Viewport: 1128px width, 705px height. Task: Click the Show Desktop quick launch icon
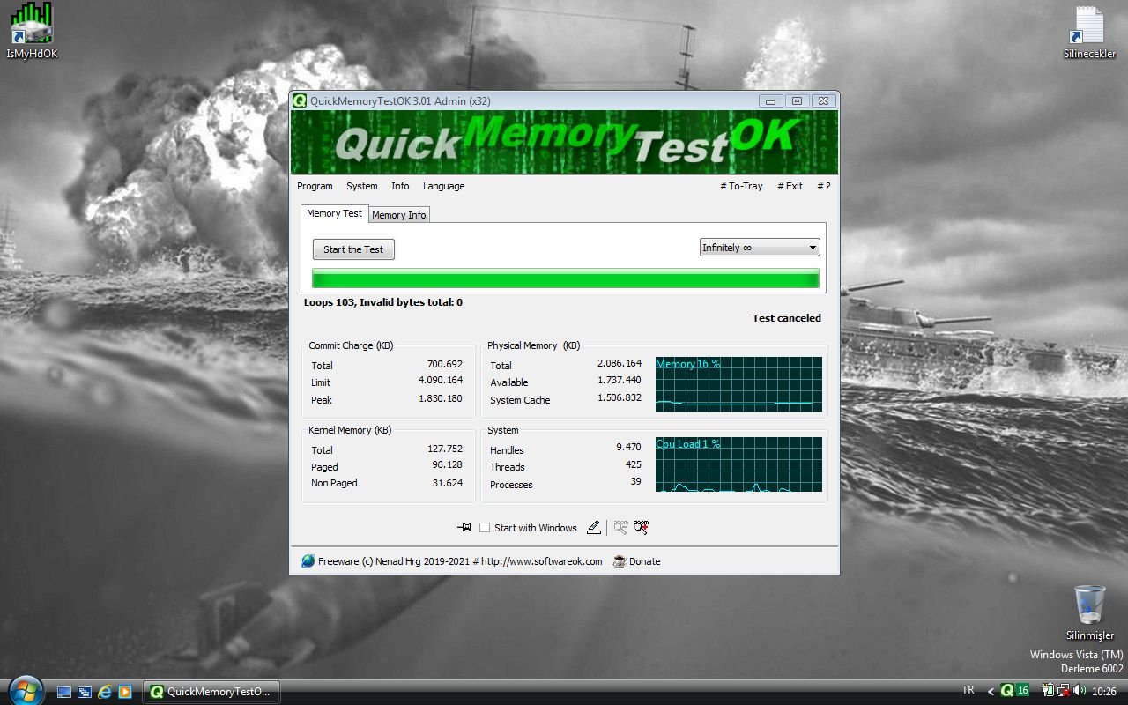64,692
